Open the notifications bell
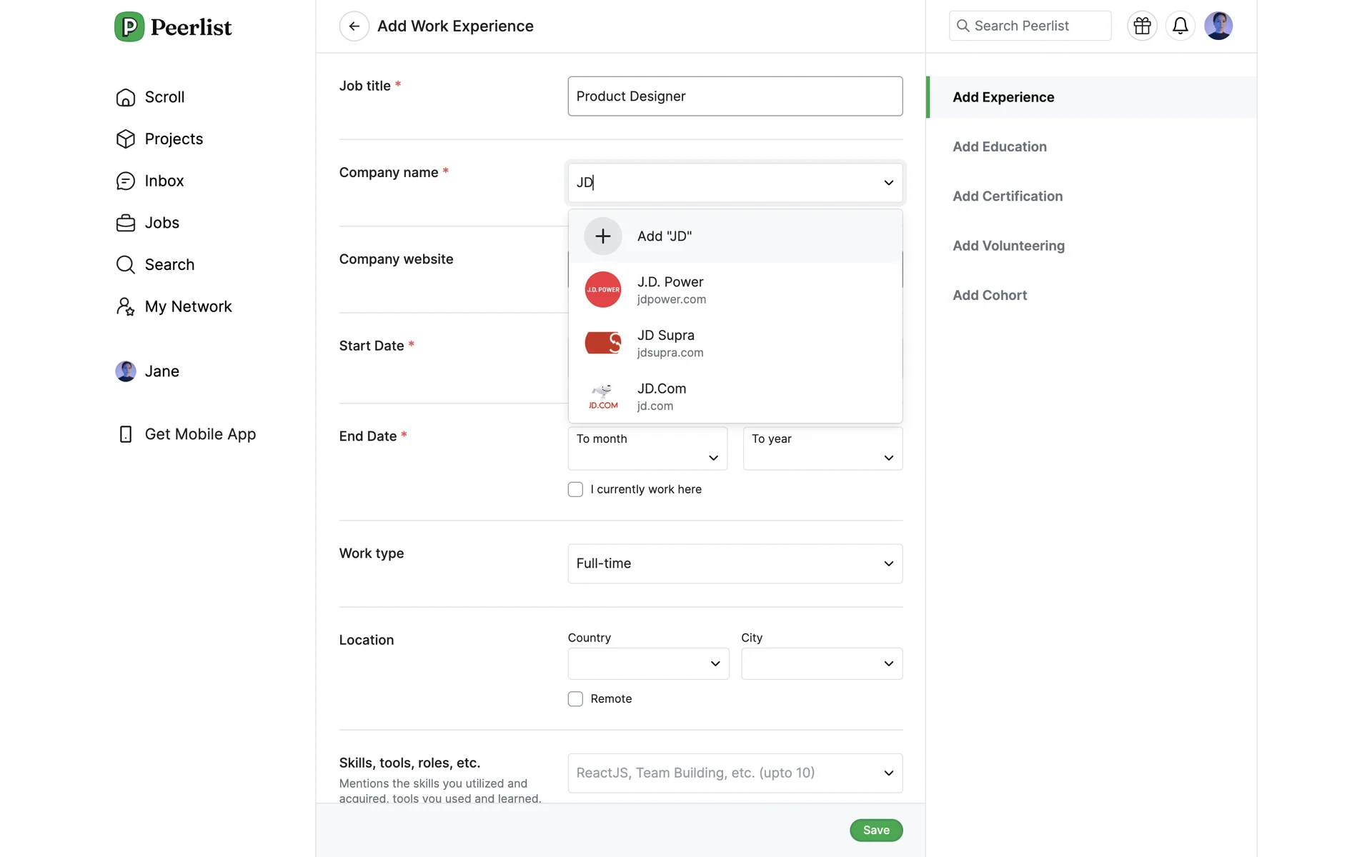Image resolution: width=1372 pixels, height=857 pixels. pyautogui.click(x=1180, y=26)
